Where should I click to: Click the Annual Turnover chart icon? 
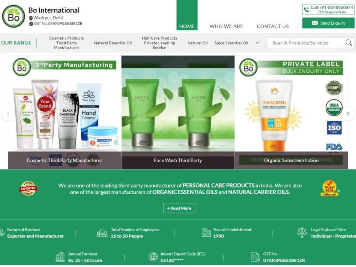(60, 257)
